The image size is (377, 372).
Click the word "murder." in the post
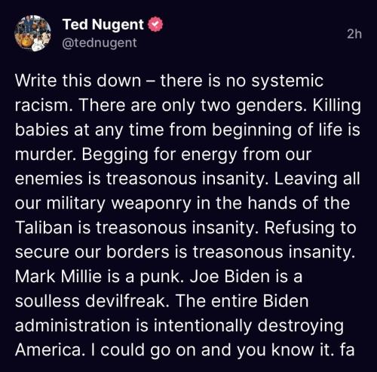tap(47, 154)
